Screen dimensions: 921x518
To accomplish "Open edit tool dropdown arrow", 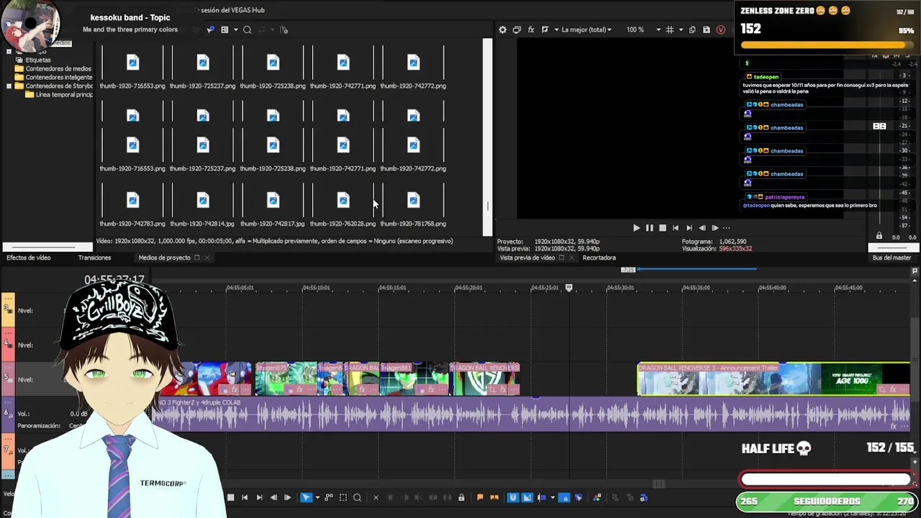I will [x=317, y=497].
